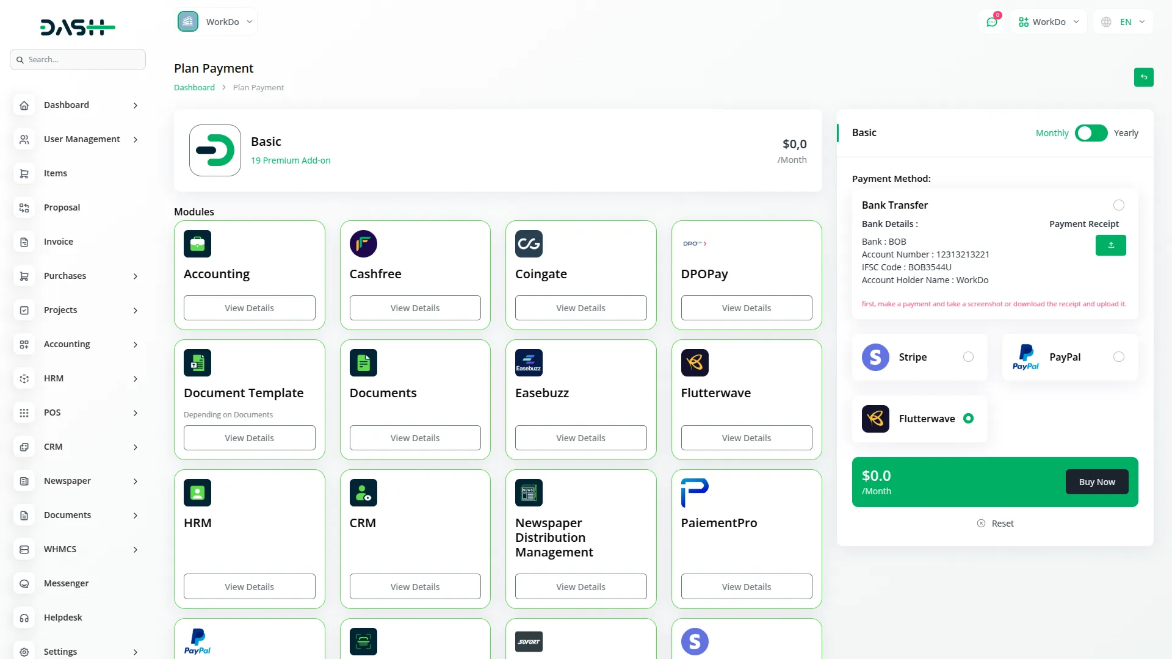Click the Buy Now button

(1096, 482)
